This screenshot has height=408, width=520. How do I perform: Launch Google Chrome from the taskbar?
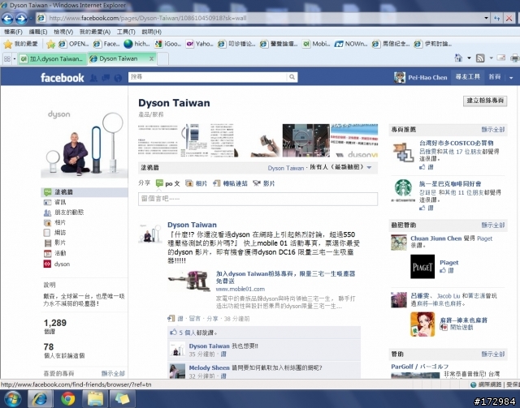tap(67, 399)
